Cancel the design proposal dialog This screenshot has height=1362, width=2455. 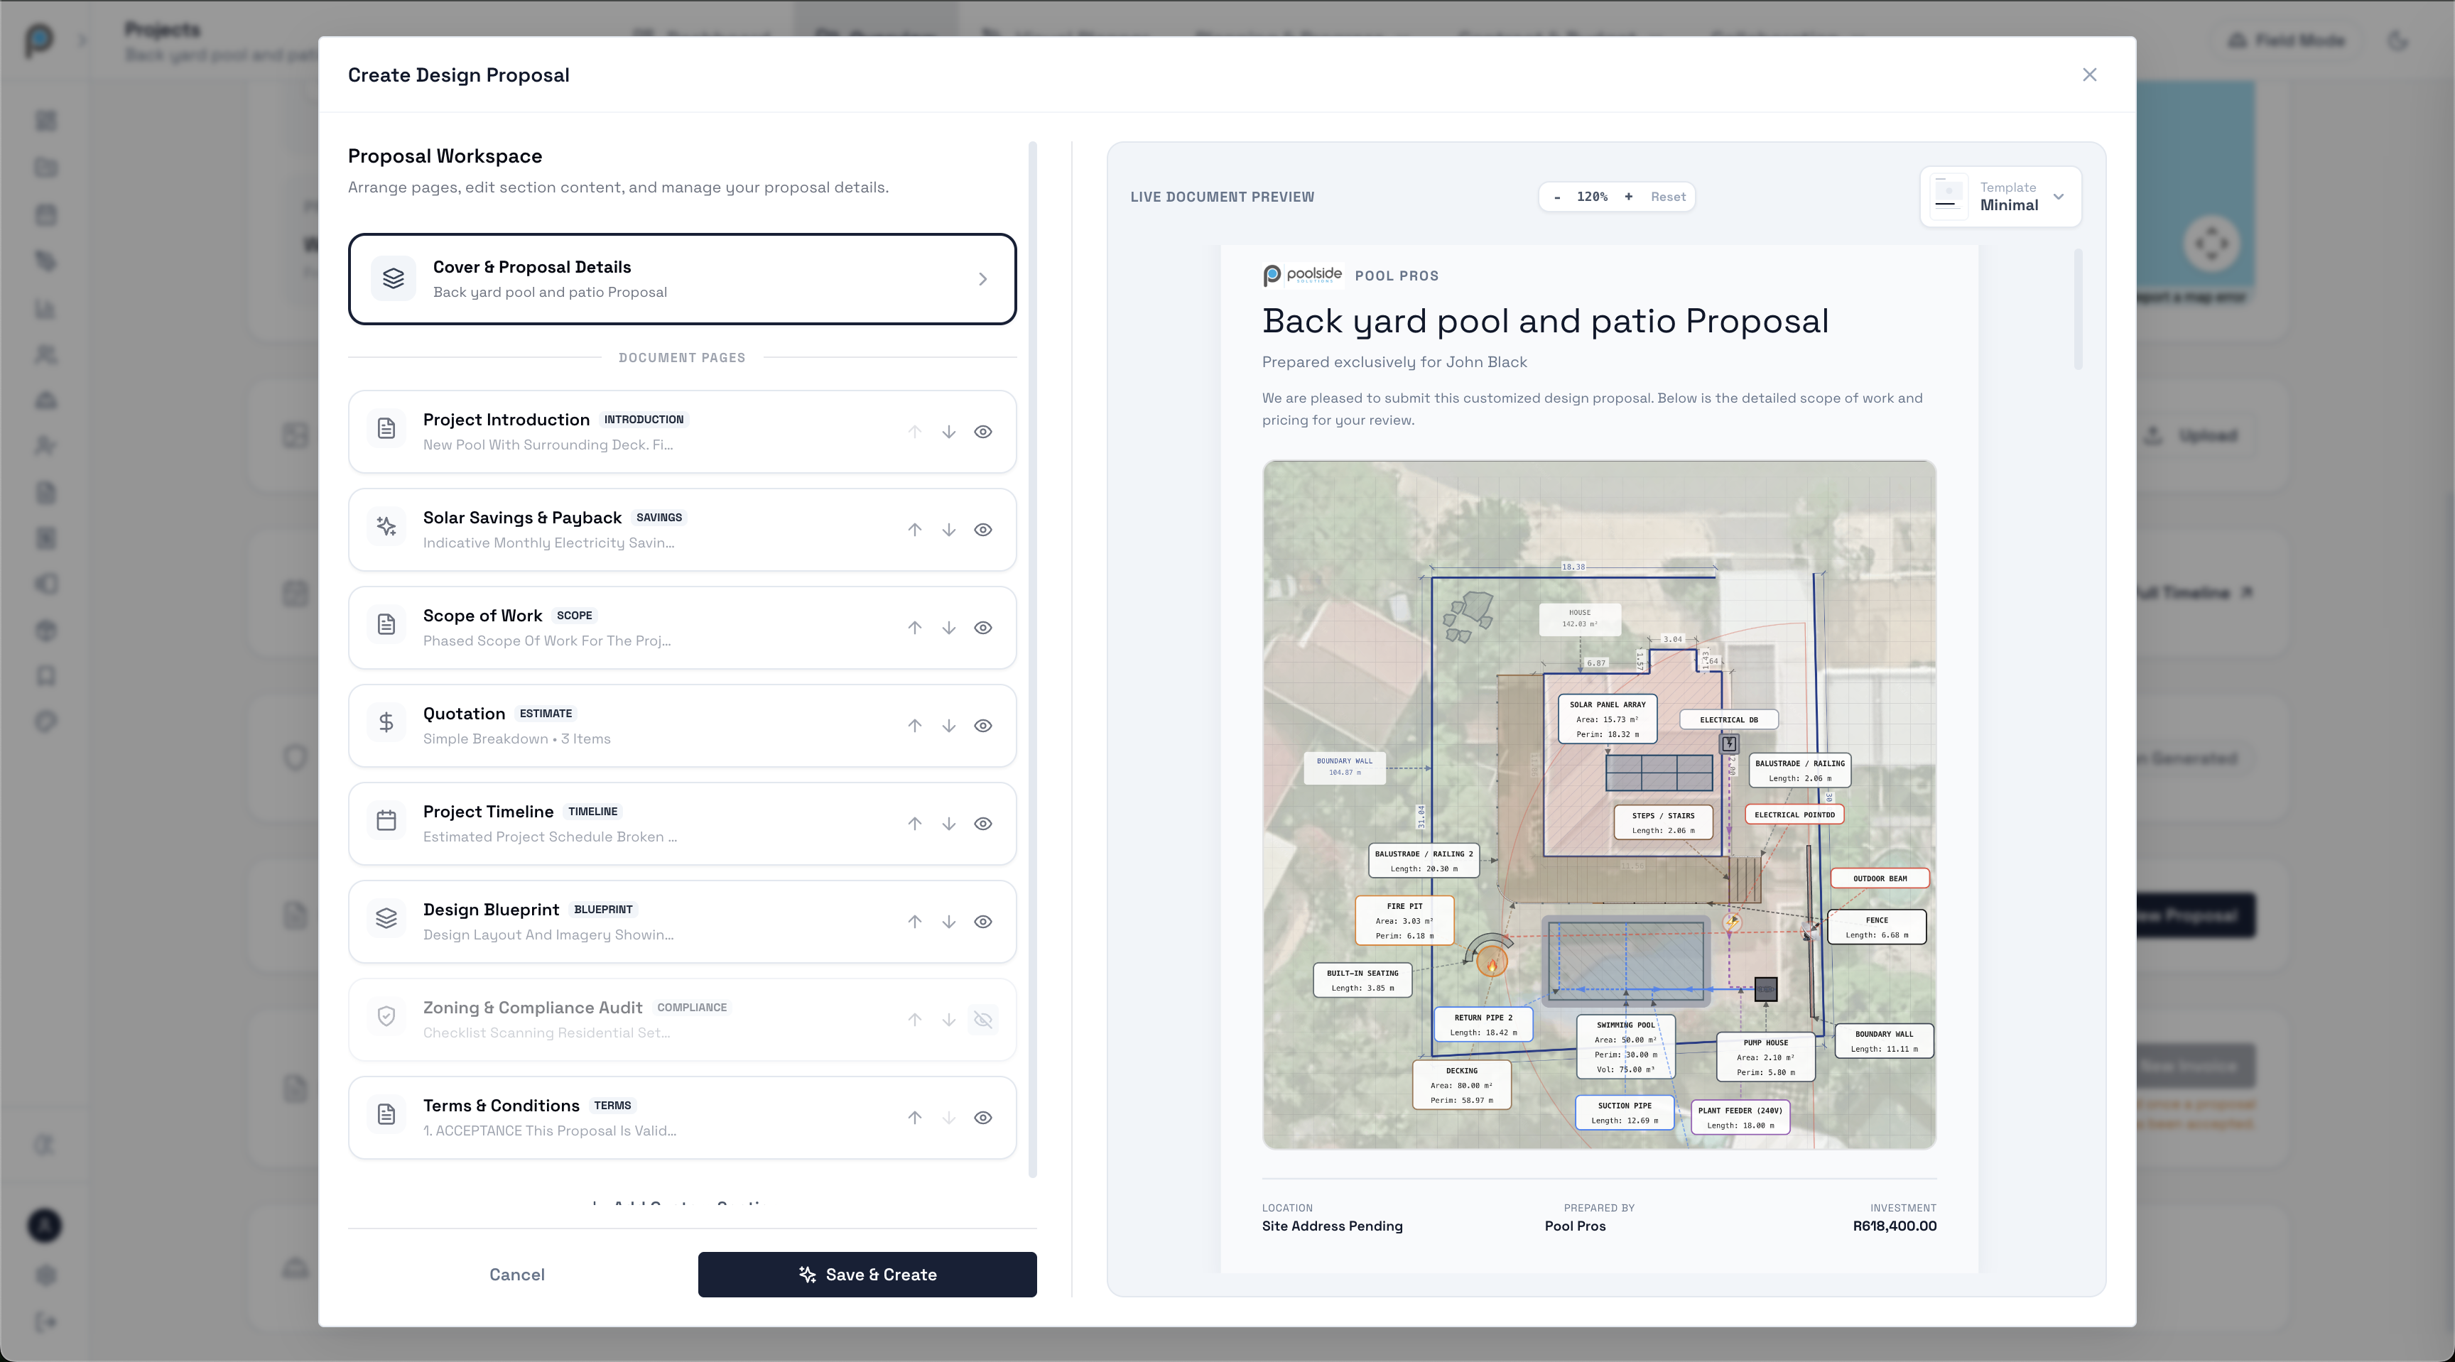pos(516,1275)
